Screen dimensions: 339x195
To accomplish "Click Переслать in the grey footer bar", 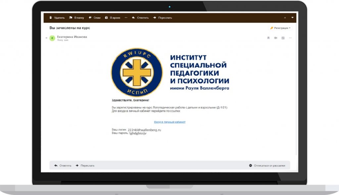I will click(x=85, y=166).
